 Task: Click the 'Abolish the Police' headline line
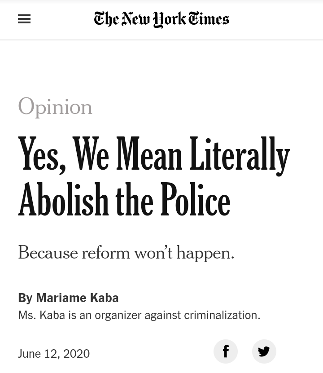(124, 199)
